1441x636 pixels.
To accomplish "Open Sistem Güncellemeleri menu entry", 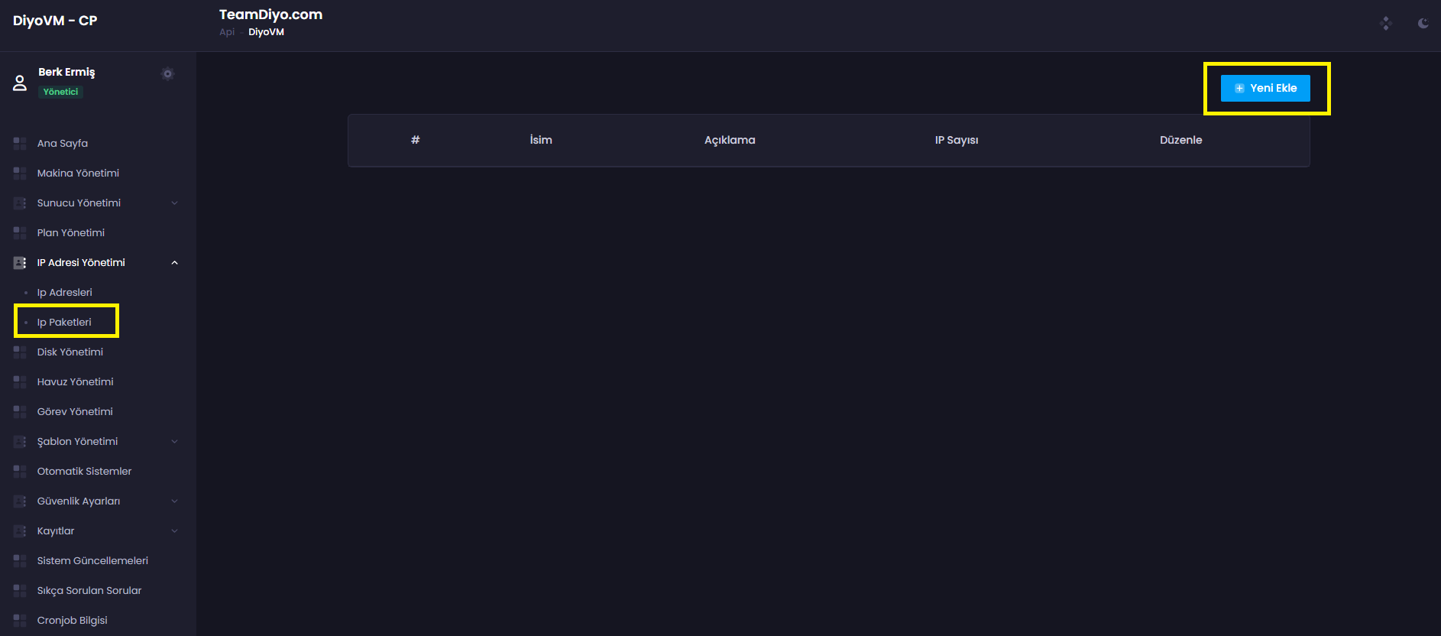I will click(93, 560).
